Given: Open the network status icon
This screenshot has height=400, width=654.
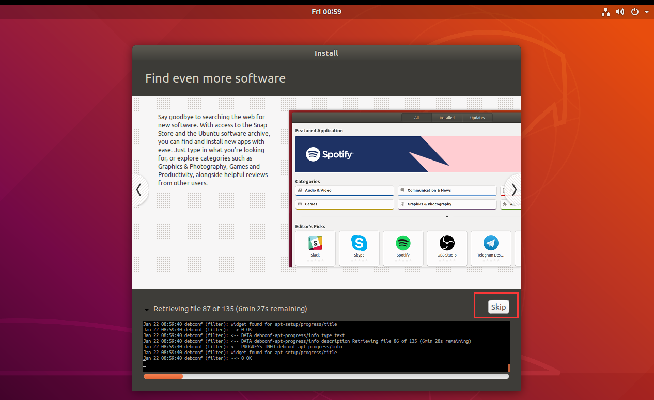Looking at the screenshot, I should tap(605, 12).
